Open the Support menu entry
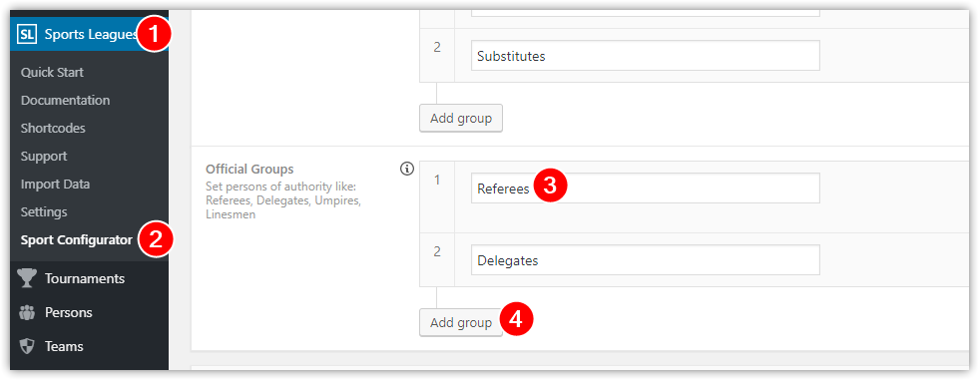979x380 pixels. point(44,156)
